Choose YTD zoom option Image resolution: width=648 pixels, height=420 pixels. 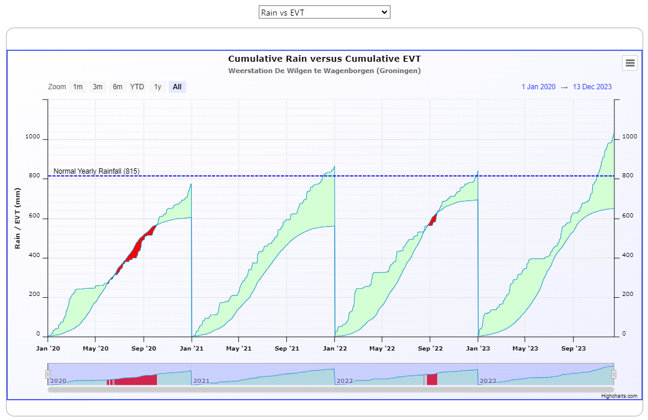pyautogui.click(x=137, y=87)
